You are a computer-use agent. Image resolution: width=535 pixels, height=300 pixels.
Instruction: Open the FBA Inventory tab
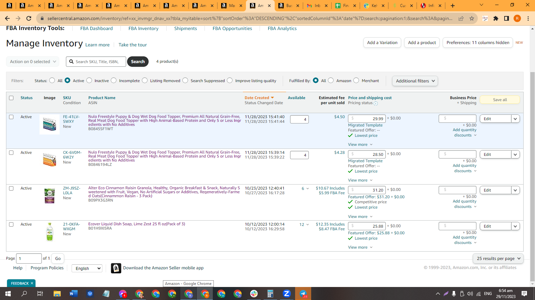coord(144,28)
